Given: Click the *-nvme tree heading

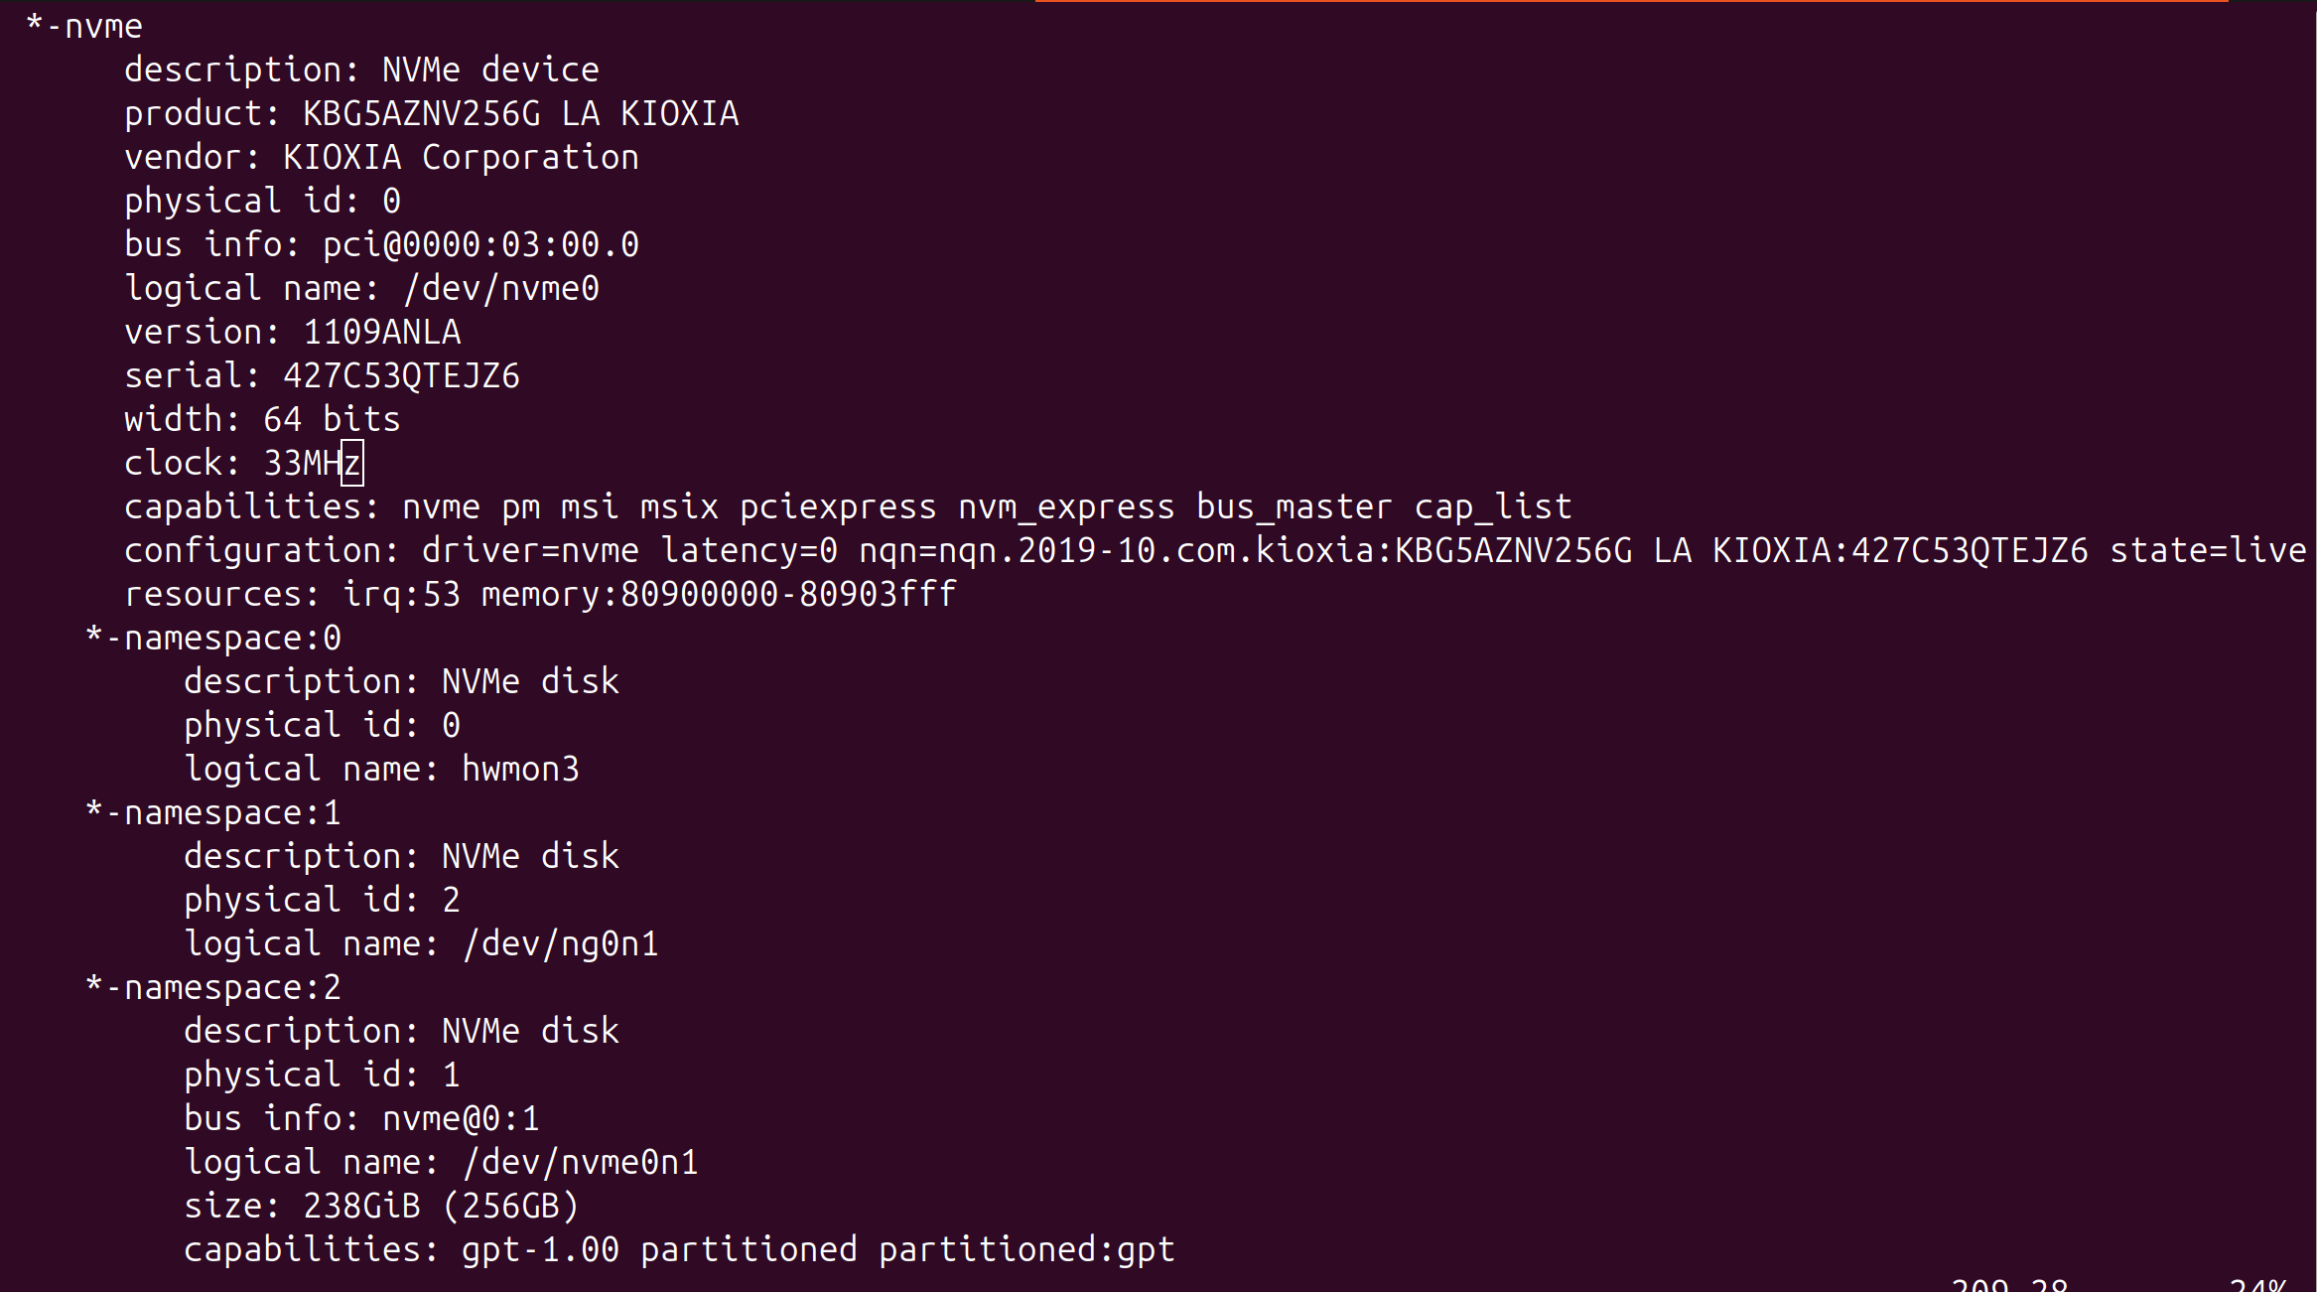Looking at the screenshot, I should pyautogui.click(x=84, y=26).
